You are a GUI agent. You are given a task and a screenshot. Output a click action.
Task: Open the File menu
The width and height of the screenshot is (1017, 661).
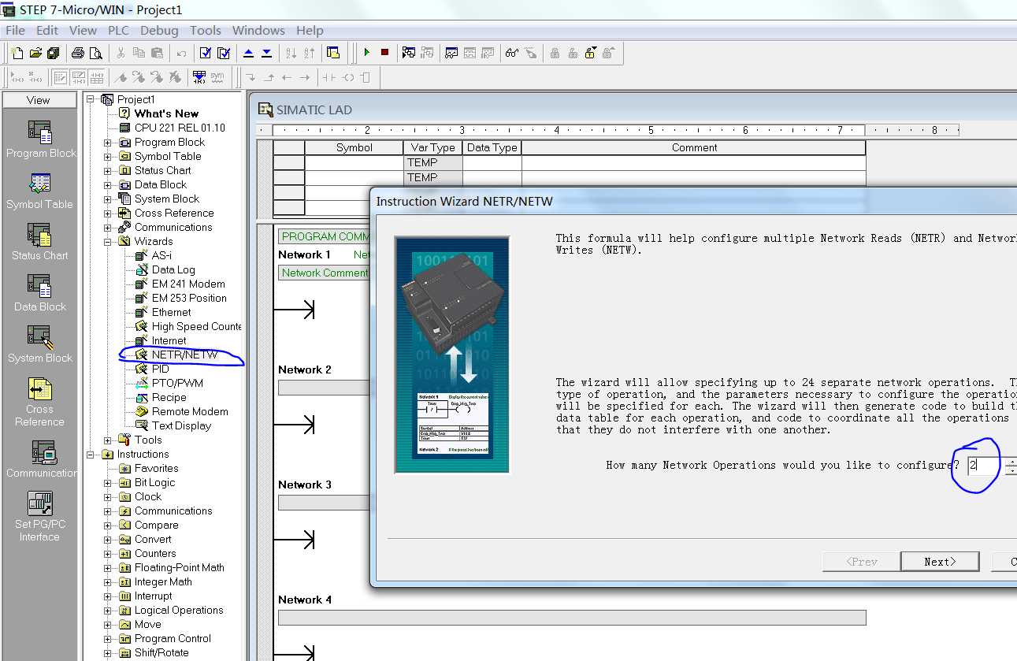[15, 30]
